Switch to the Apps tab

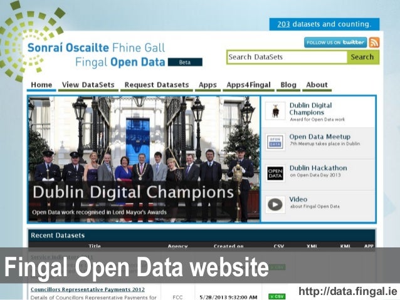[208, 85]
